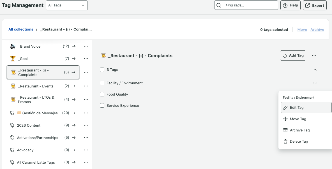Screen dimensions: 332x169
Task: Open options menu for Gestión de Mensajes
Action: tap(86, 113)
